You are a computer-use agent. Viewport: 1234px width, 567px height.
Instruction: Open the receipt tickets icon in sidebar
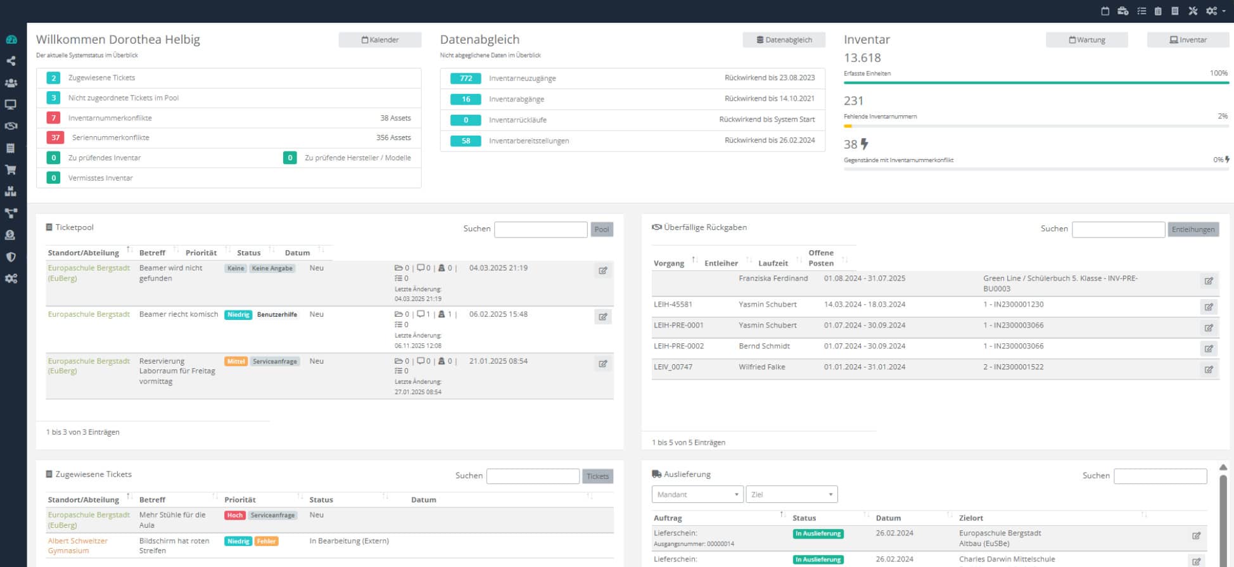[x=11, y=148]
